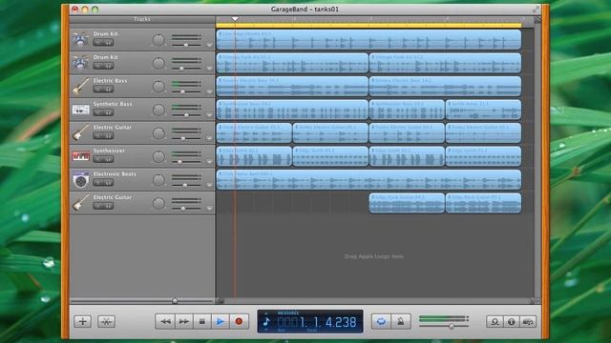Open the media browser button

click(x=528, y=322)
